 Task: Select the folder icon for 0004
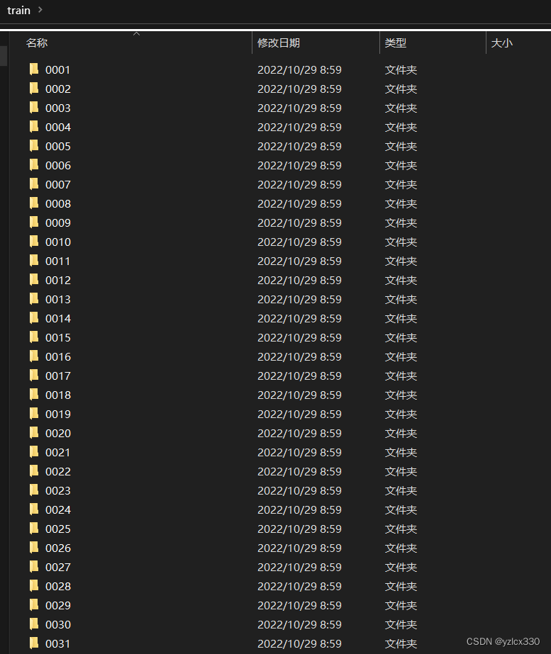click(x=34, y=127)
